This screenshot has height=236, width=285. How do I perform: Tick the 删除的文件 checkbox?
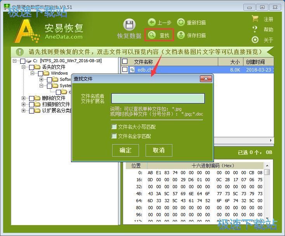(x=31, y=98)
